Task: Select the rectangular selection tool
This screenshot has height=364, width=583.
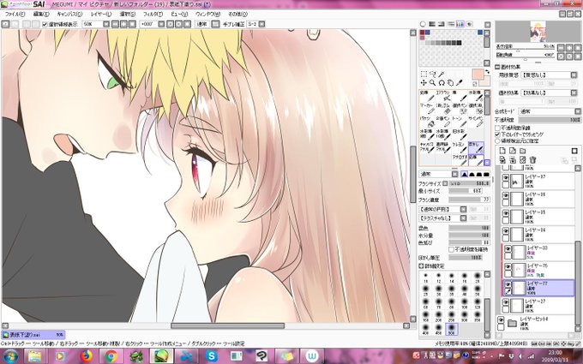Action: click(x=424, y=74)
